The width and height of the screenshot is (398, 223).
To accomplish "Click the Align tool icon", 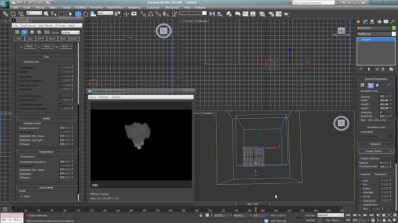I will (x=220, y=14).
